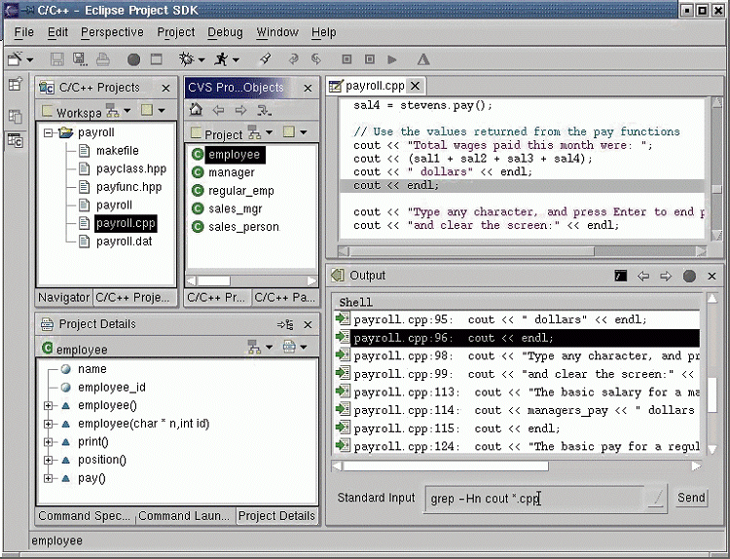Viewport: 730px width, 559px height.
Task: Expand the pay() method node
Action: (48, 478)
